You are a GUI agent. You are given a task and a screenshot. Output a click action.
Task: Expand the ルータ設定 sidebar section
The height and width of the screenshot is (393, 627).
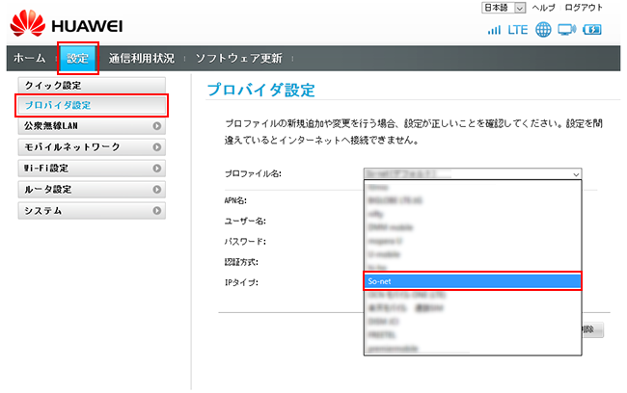[92, 190]
